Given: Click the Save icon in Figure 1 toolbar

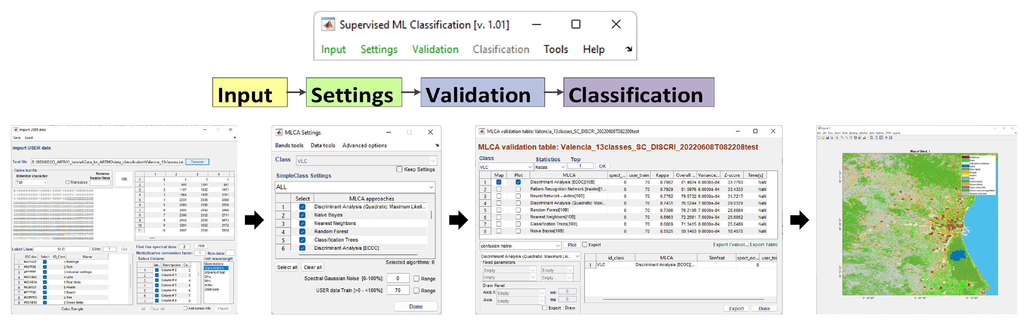Looking at the screenshot, I should 828,138.
